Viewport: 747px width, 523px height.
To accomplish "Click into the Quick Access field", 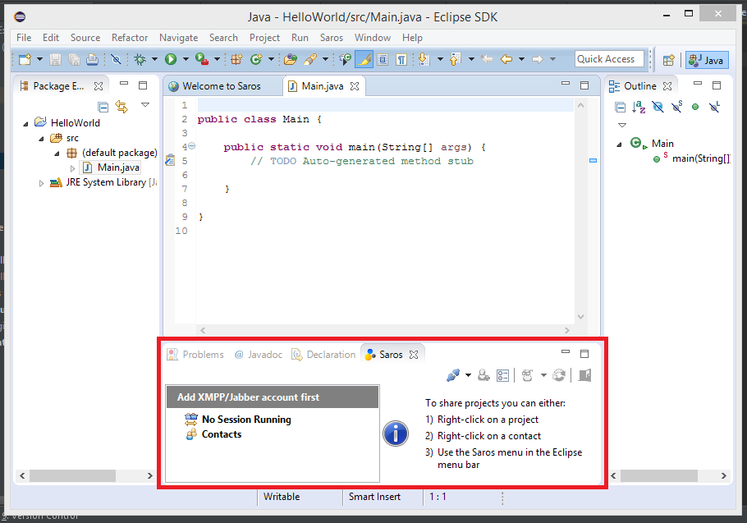I will point(609,59).
